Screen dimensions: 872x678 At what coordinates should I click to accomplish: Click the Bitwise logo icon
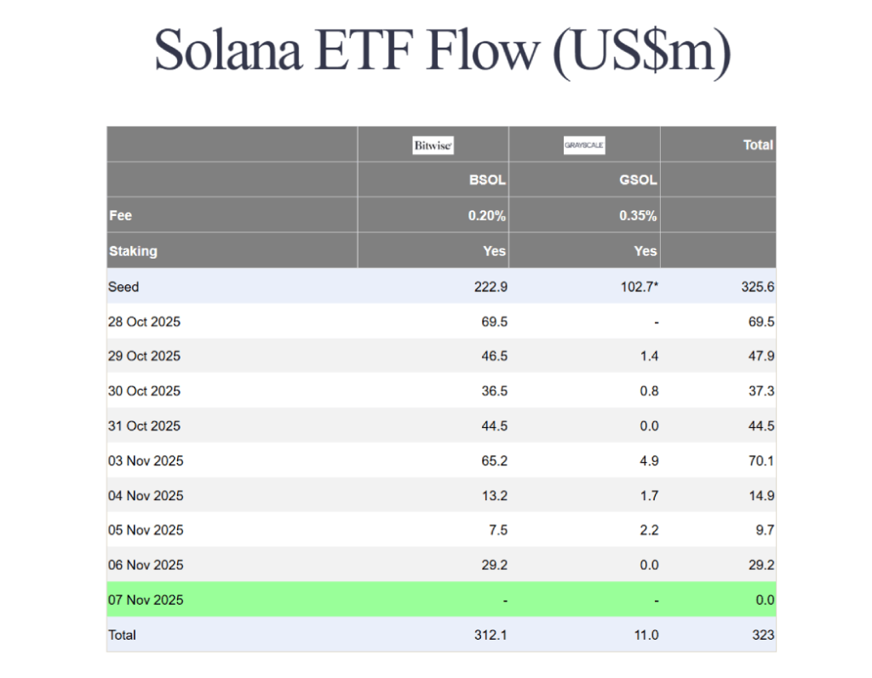(433, 145)
